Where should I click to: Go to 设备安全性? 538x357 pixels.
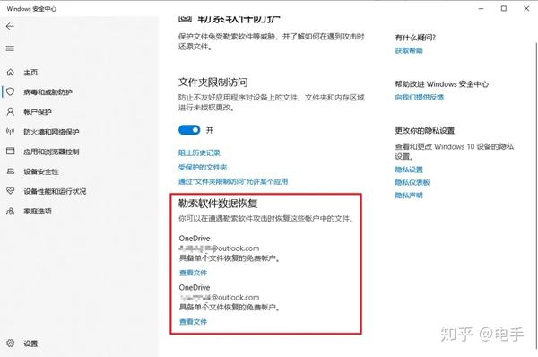(x=41, y=171)
